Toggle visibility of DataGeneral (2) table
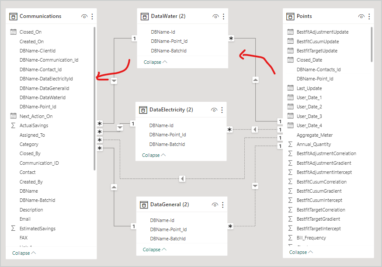 click(215, 205)
